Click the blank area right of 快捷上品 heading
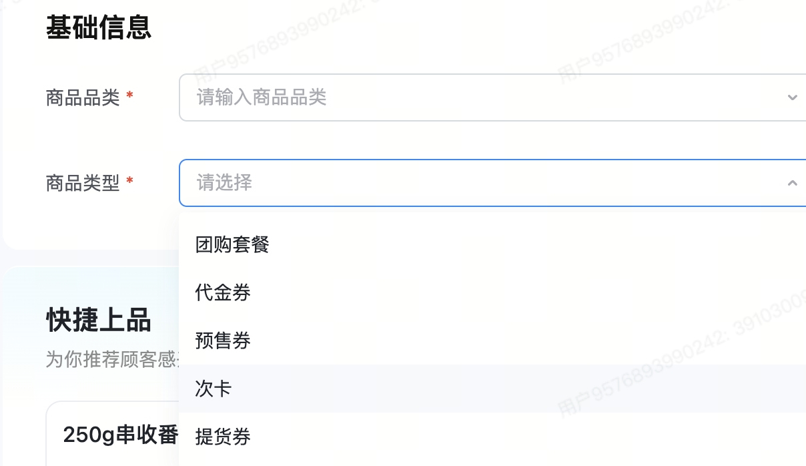The image size is (806, 466). point(165,320)
